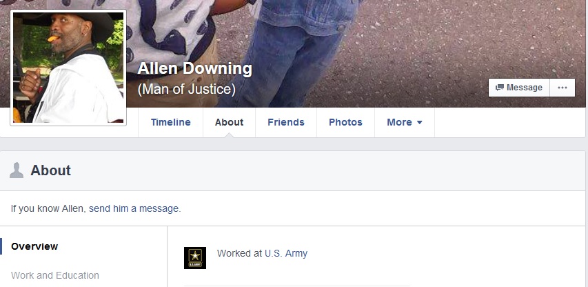Open the U.S. Army page link
Viewport: 588px width, 287px height.
click(x=286, y=254)
